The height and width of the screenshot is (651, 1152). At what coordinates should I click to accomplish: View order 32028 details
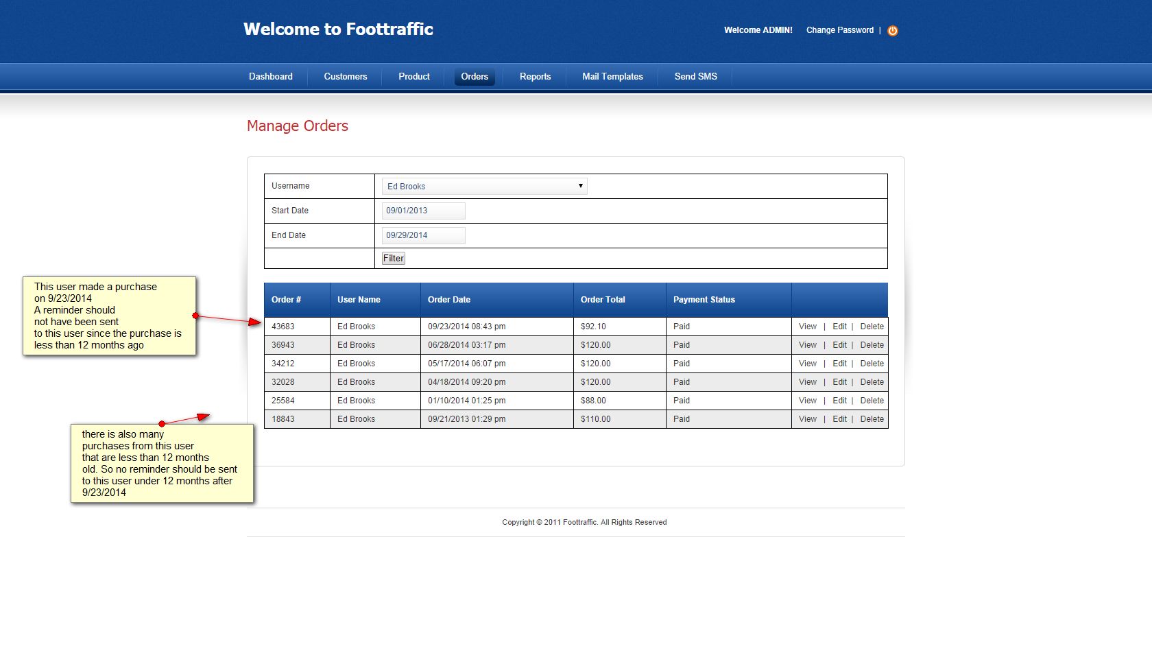coord(807,382)
